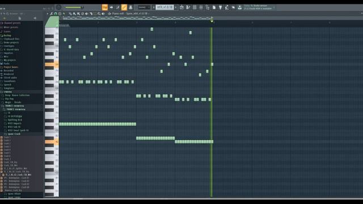
Task: Select the magnifier Zoom tool in piano roll
Action: pos(99,14)
